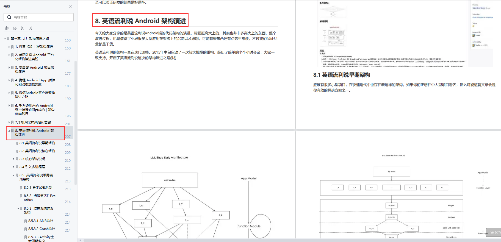
Task: Click the heading 8. 英语流利说 Android 架构演进
Action: pyautogui.click(x=140, y=21)
